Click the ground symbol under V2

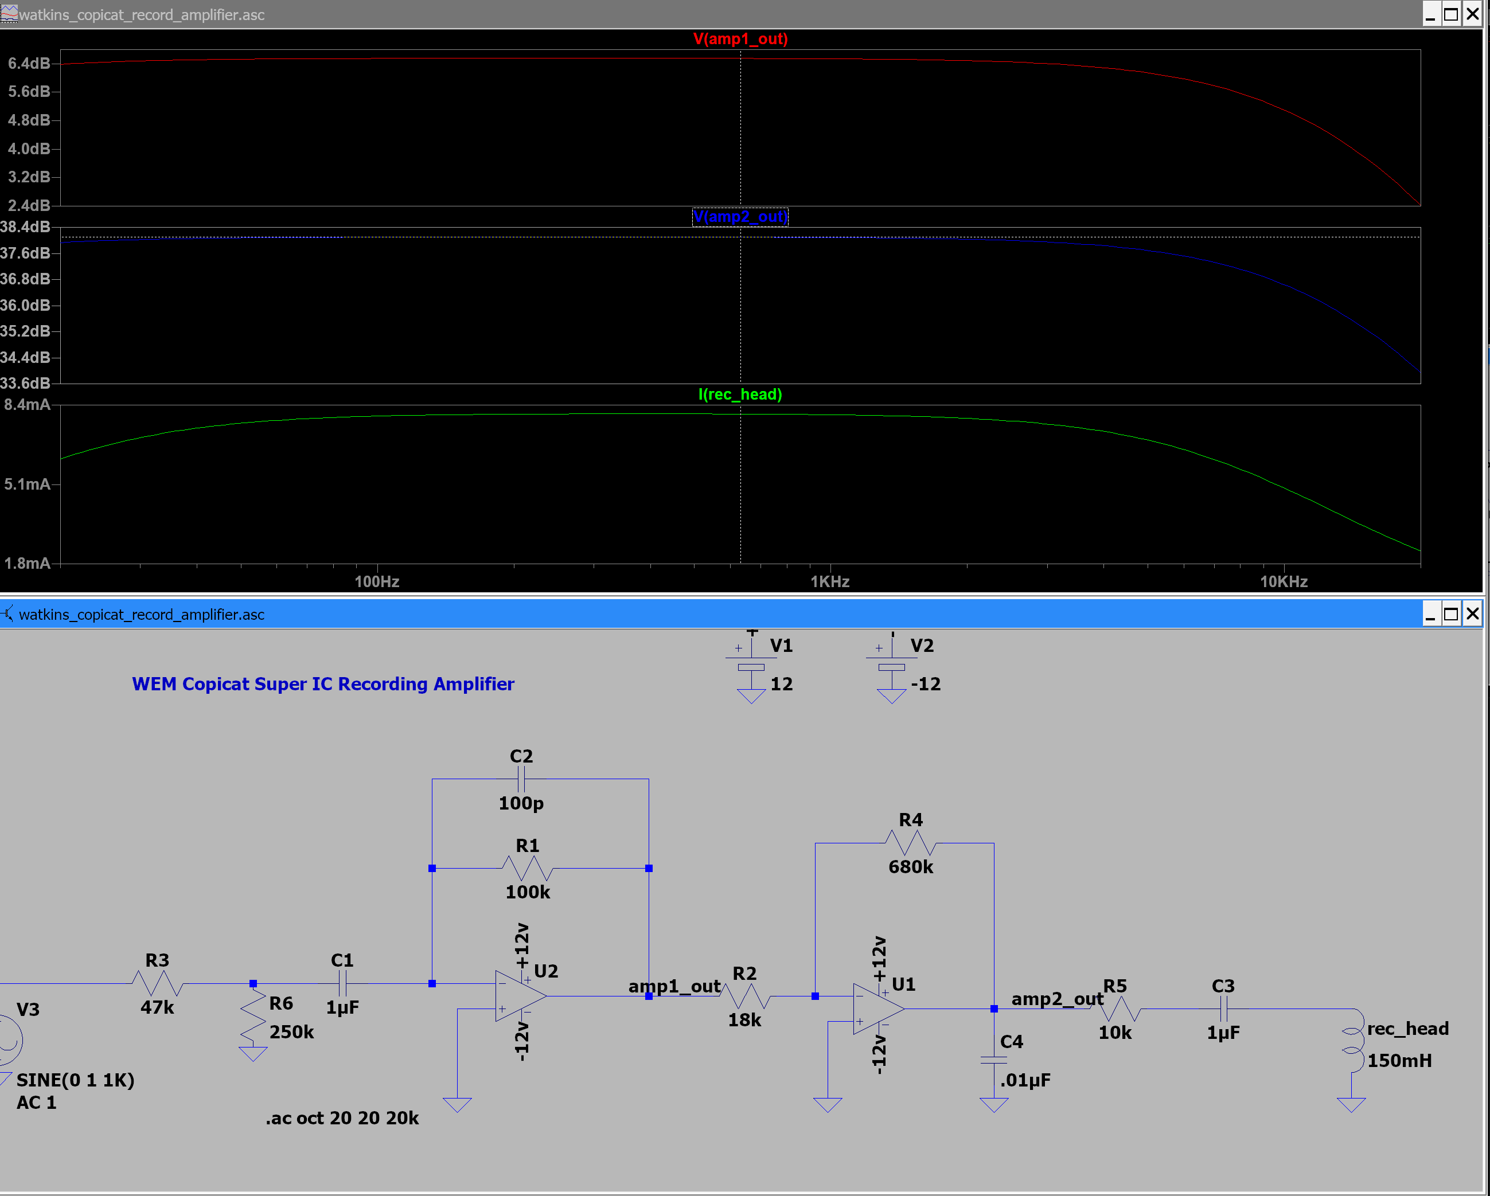[x=891, y=697]
